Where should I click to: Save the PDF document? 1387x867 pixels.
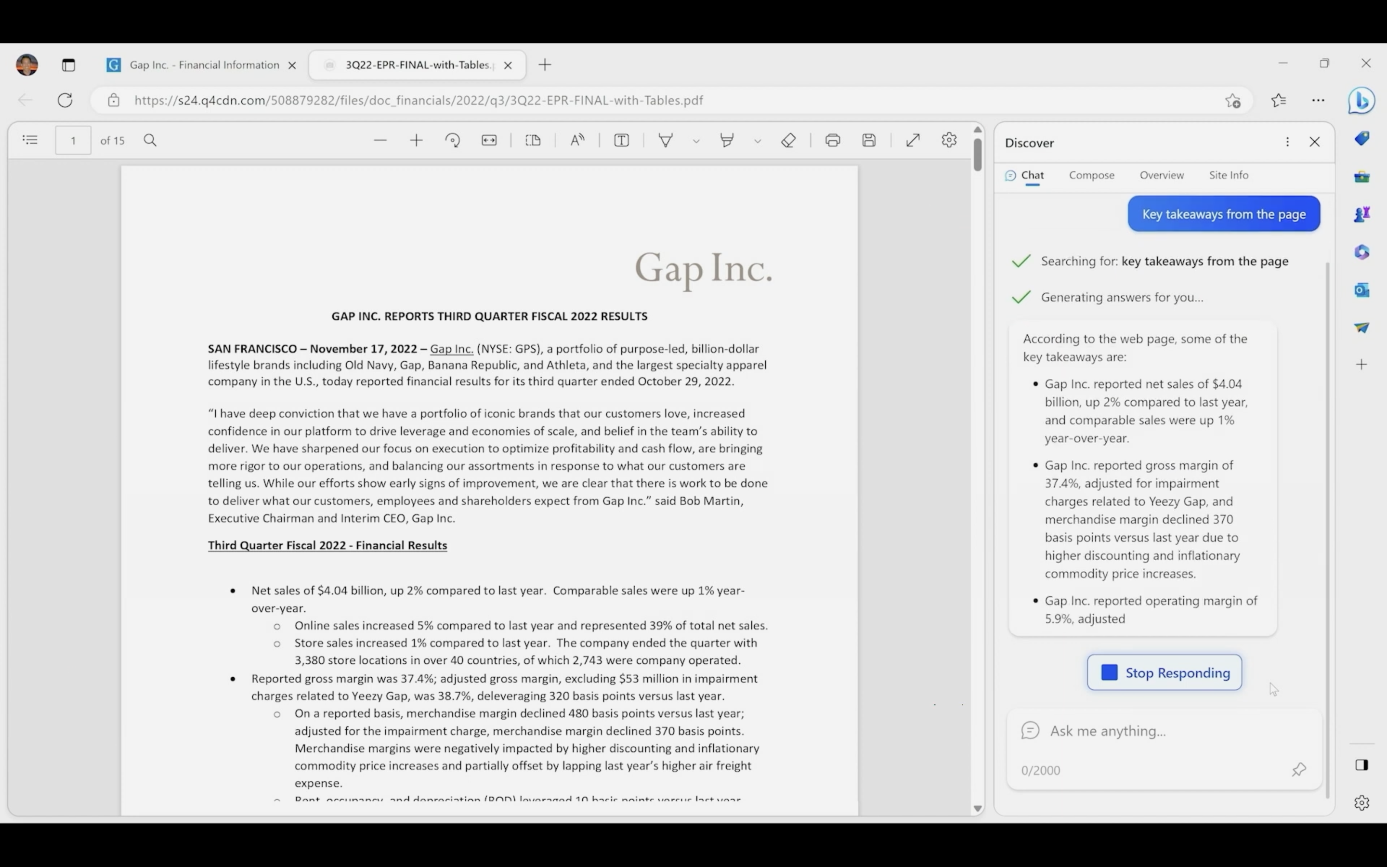coord(869,141)
